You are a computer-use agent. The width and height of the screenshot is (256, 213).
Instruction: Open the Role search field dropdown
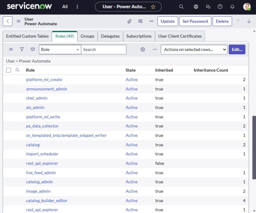(60, 49)
